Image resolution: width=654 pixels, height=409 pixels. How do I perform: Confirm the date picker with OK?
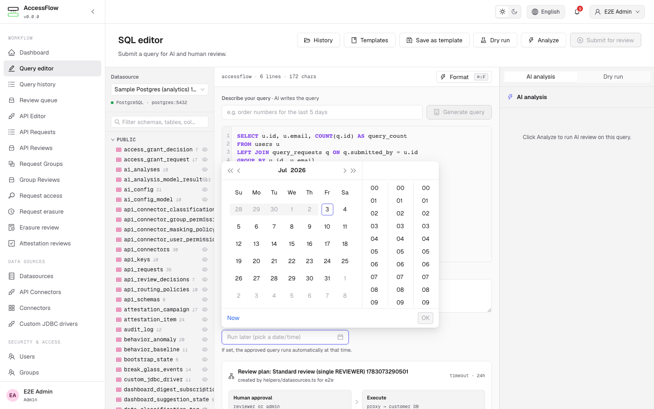pyautogui.click(x=426, y=318)
